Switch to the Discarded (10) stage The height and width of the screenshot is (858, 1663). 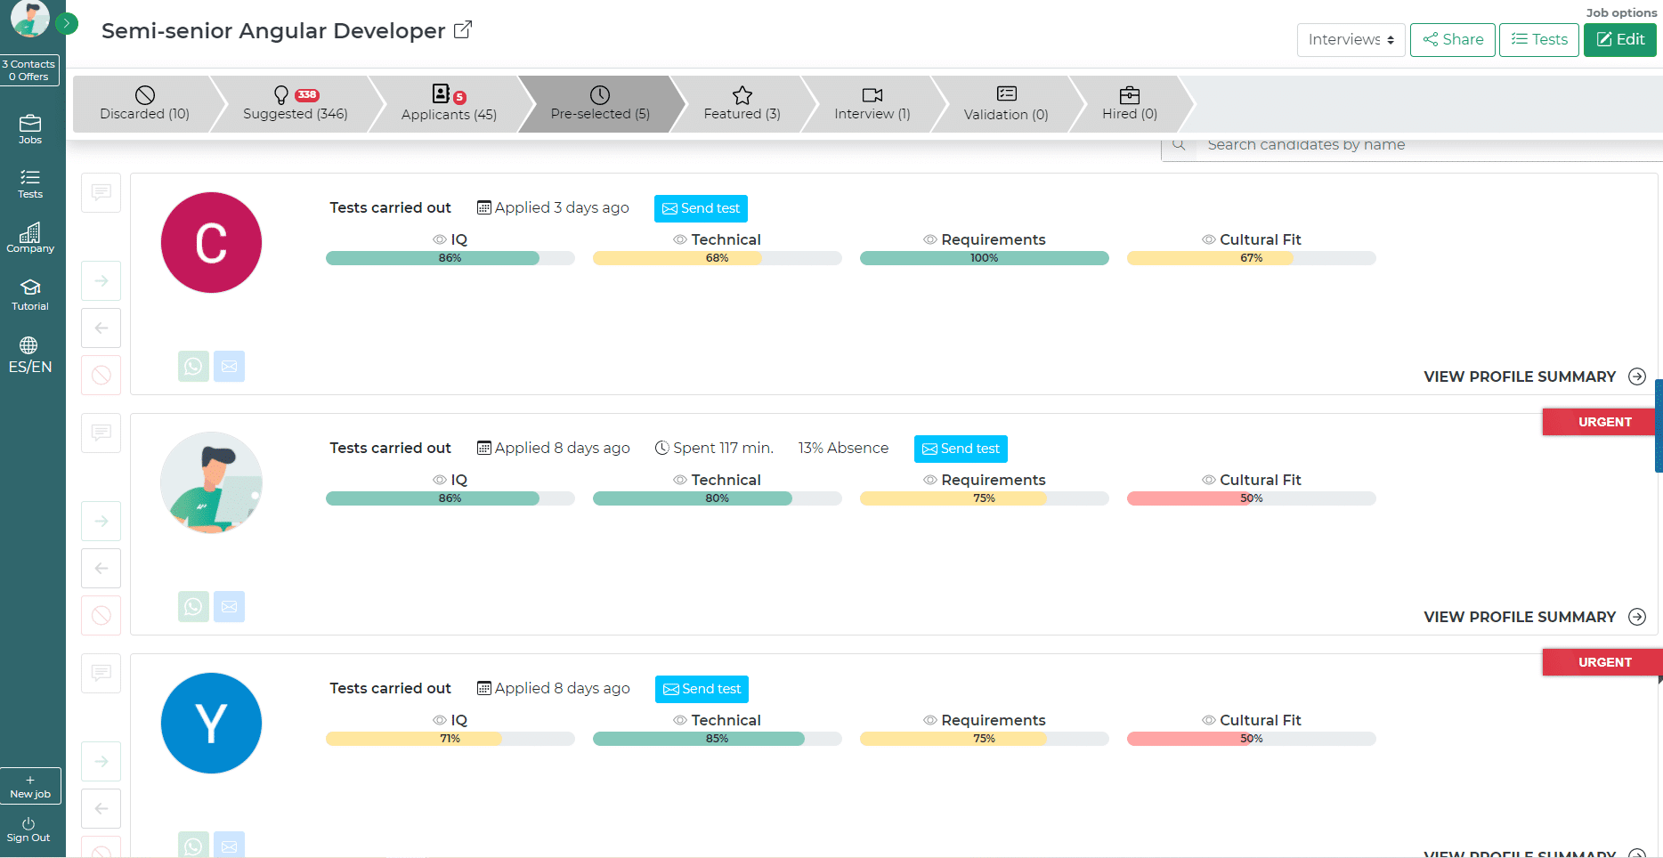click(144, 104)
